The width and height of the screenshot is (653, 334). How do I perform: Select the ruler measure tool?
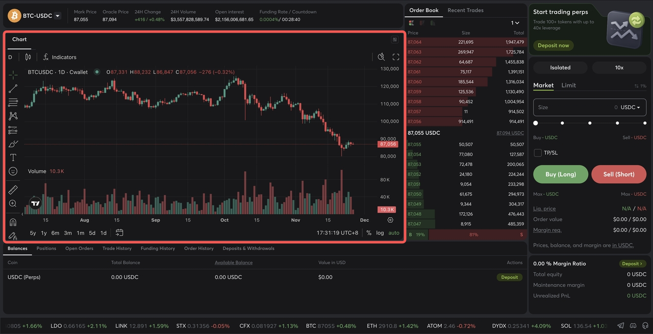pyautogui.click(x=13, y=190)
